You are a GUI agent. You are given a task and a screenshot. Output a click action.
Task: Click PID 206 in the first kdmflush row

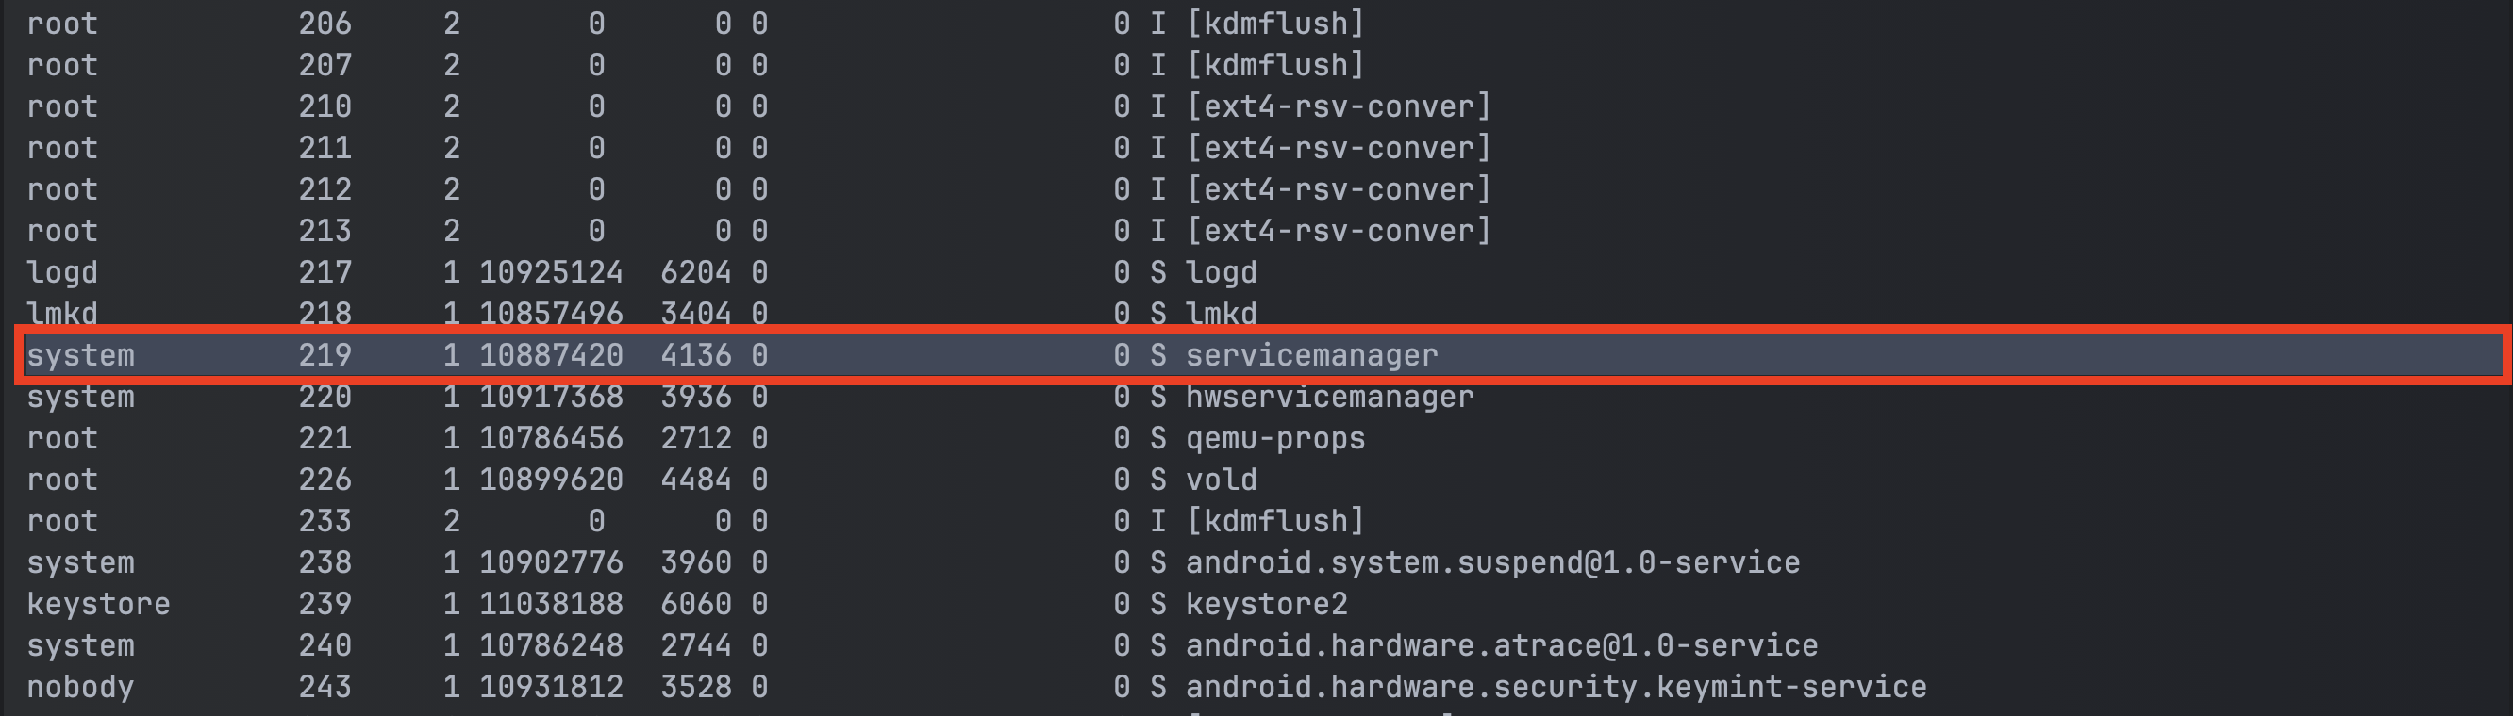click(325, 24)
